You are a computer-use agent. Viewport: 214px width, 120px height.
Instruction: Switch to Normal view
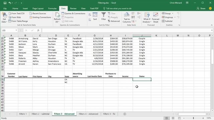[x=167, y=118]
